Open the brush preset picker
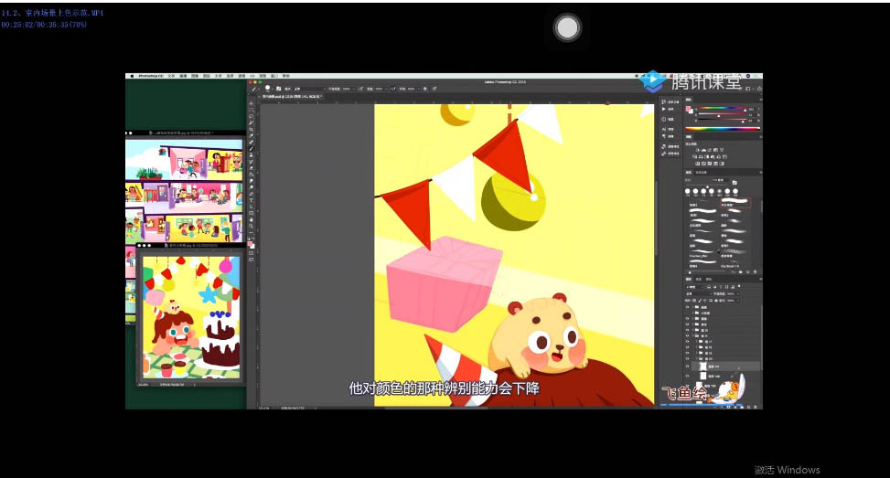 [269, 89]
